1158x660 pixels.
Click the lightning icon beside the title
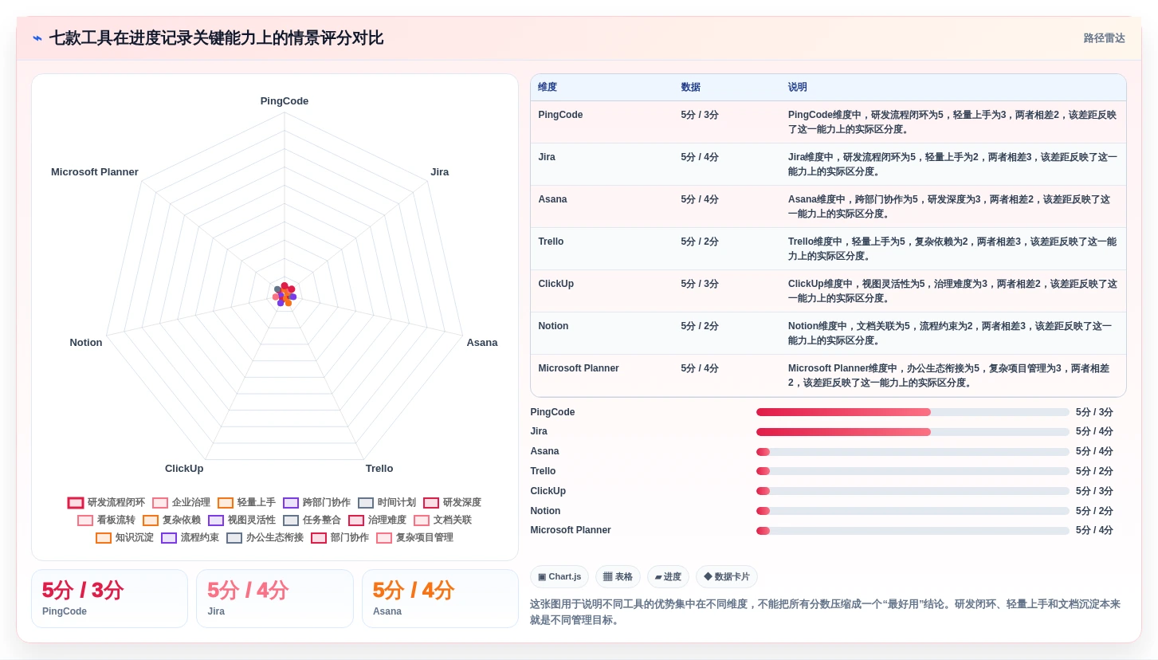37,38
